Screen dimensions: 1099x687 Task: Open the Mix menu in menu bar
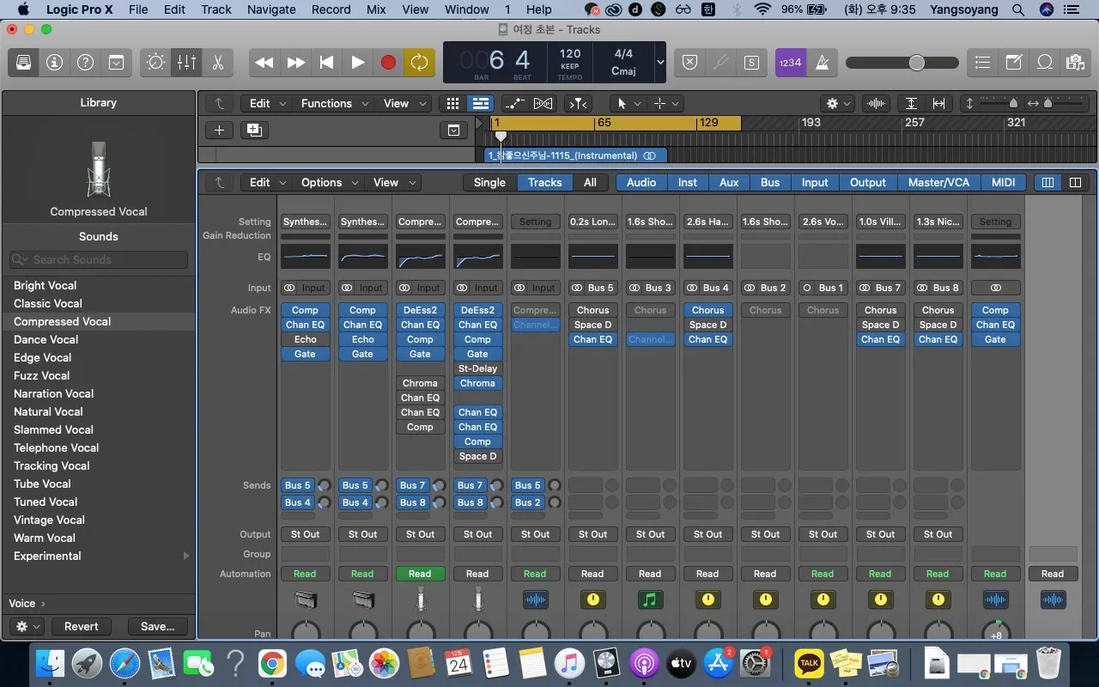376,9
